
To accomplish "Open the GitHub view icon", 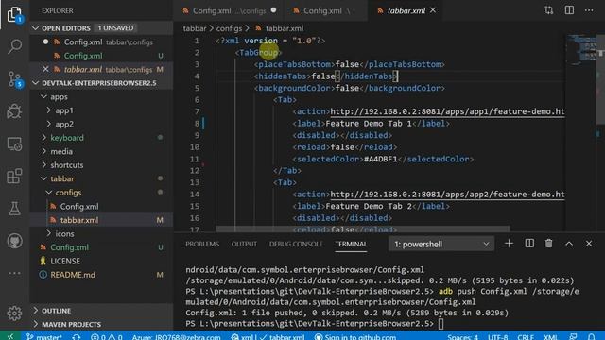I will [x=14, y=242].
